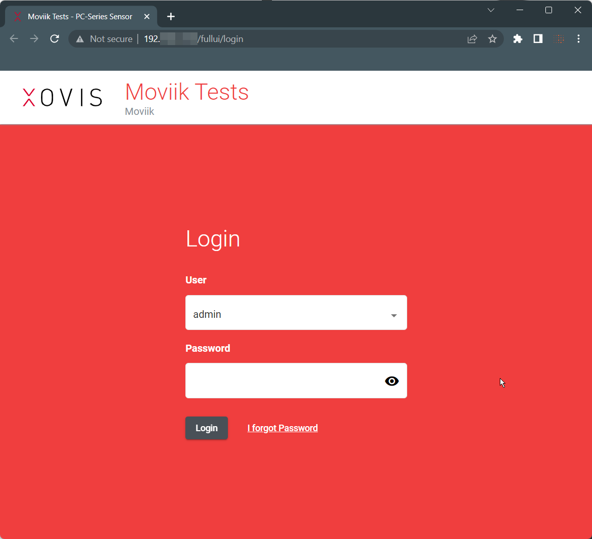Share this page via the share icon
The height and width of the screenshot is (539, 592).
tap(472, 39)
